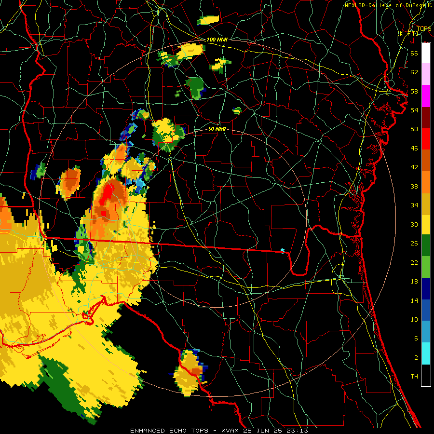Choose the cyan legend band
Screen dimensions: 434x434
(426, 353)
